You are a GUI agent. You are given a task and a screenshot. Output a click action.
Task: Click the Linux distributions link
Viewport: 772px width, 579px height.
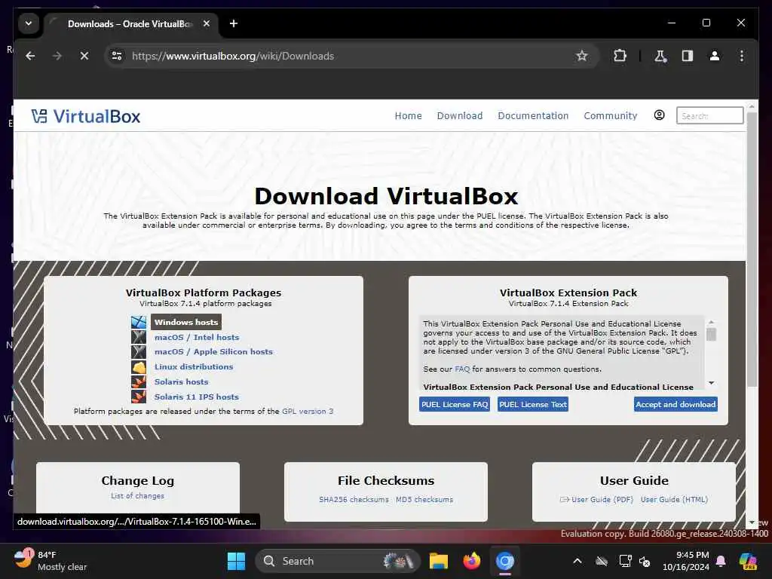click(x=194, y=367)
